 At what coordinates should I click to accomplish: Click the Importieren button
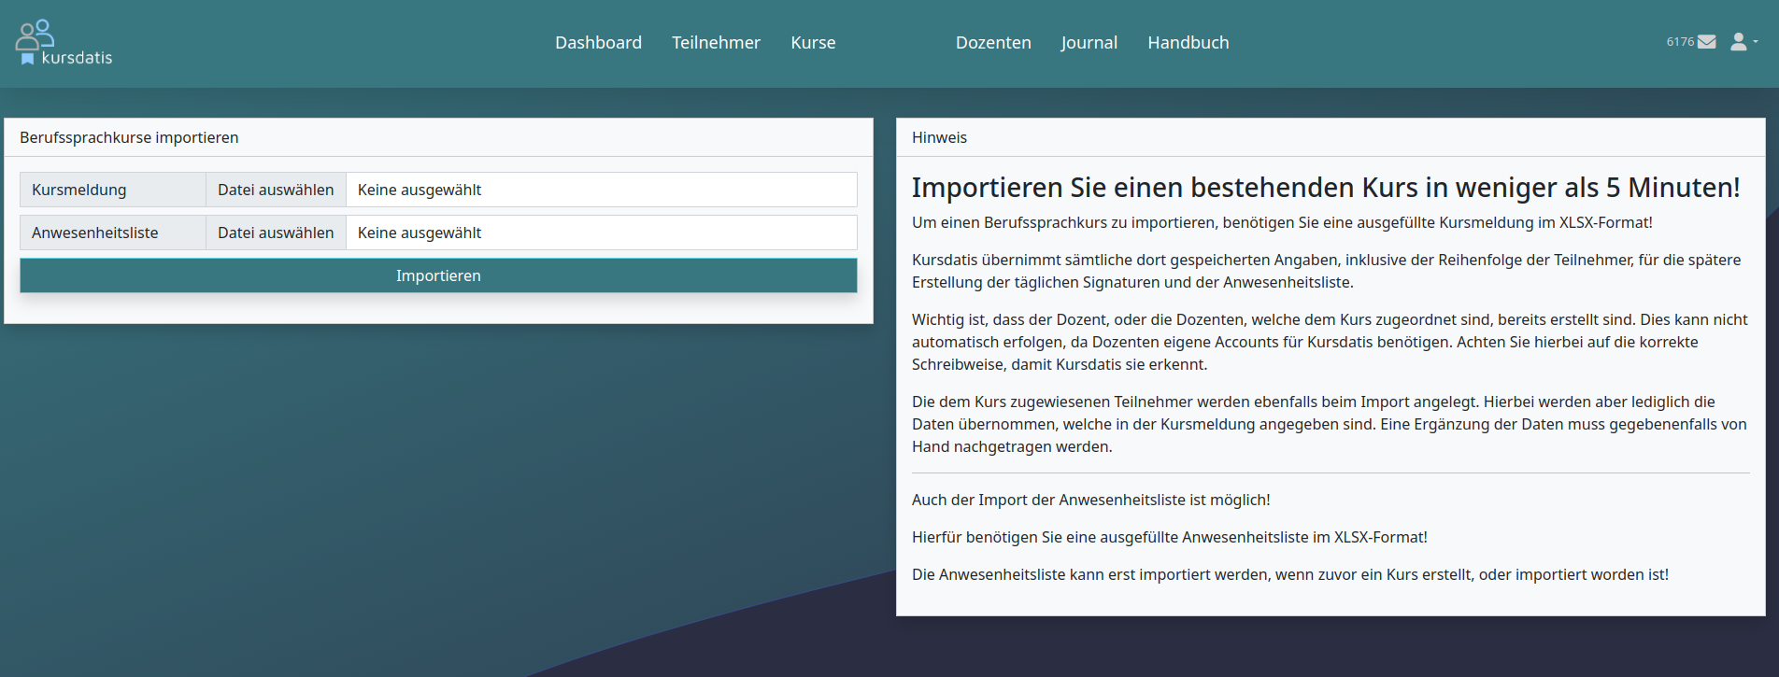438,275
